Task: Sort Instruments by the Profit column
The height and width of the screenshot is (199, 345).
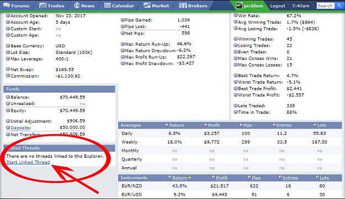Action: (x=221, y=178)
